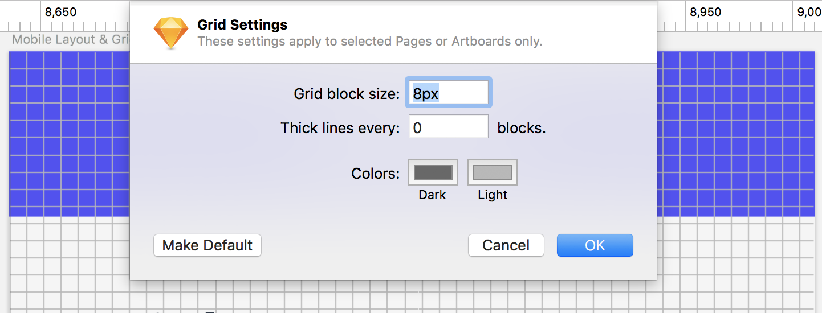Click the 'blocks.' text after the field
Image resolution: width=822 pixels, height=313 pixels.
(522, 128)
